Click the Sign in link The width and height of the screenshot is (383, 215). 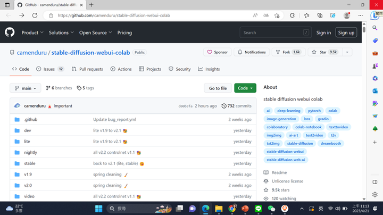pos(323,32)
